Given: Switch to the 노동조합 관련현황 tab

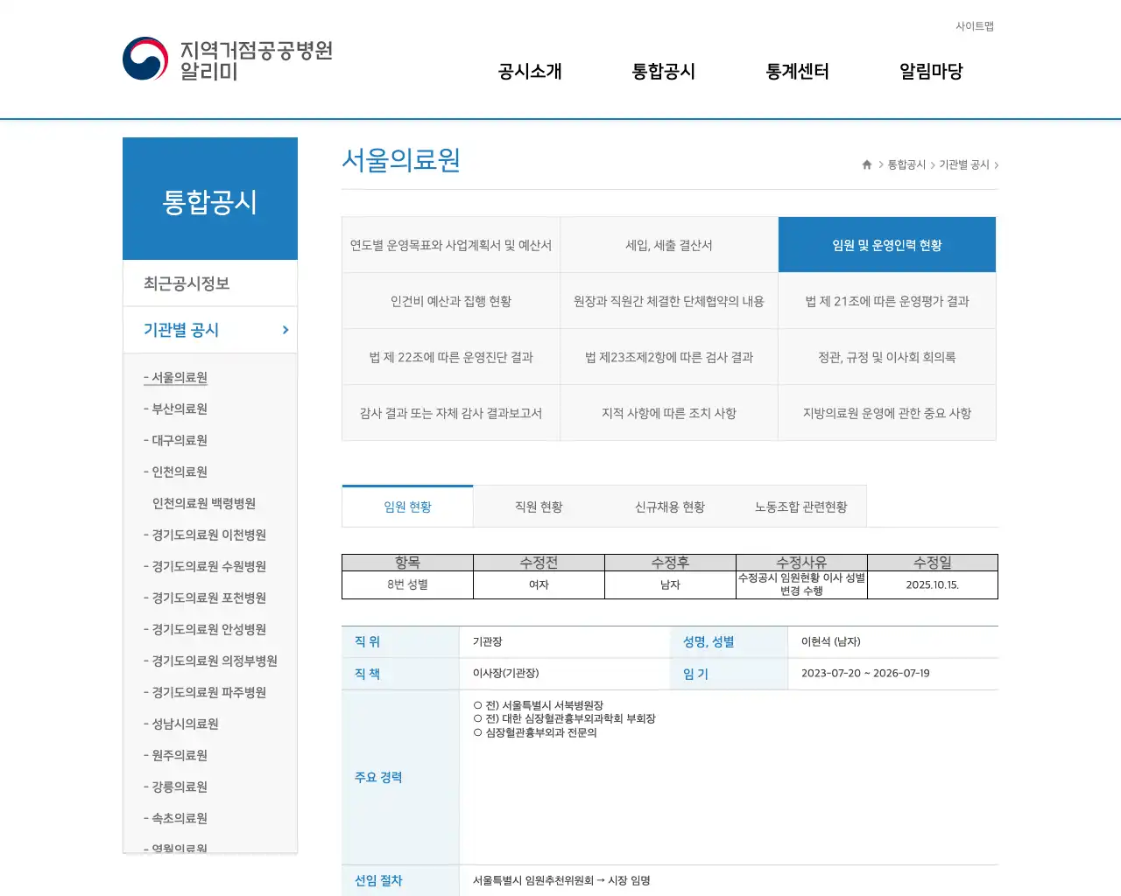Looking at the screenshot, I should [x=799, y=506].
